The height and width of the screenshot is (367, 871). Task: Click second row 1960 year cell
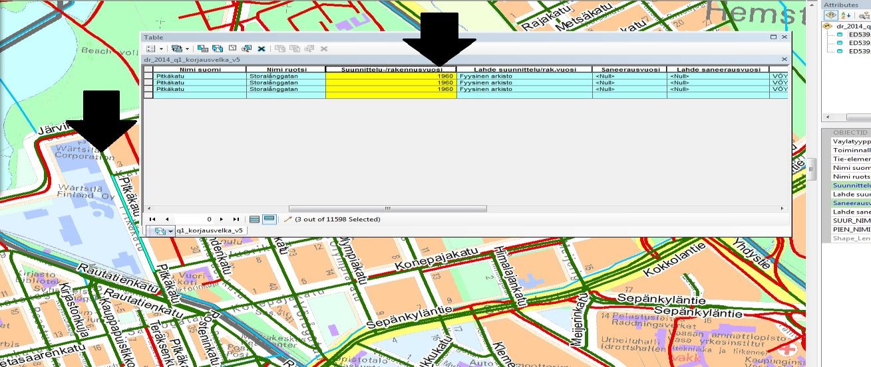pos(391,82)
